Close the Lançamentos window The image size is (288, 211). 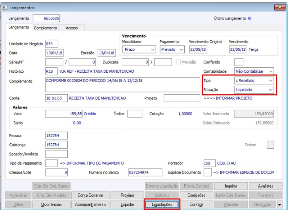pyautogui.click(x=280, y=7)
